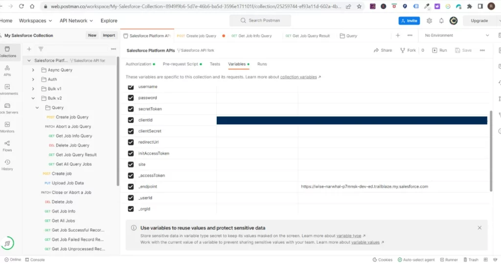Open the user avatar menu

click(454, 21)
